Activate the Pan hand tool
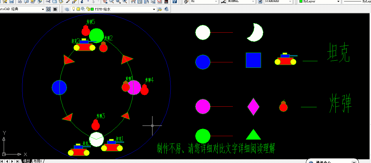This screenshot has width=371, height=163. (105, 1)
